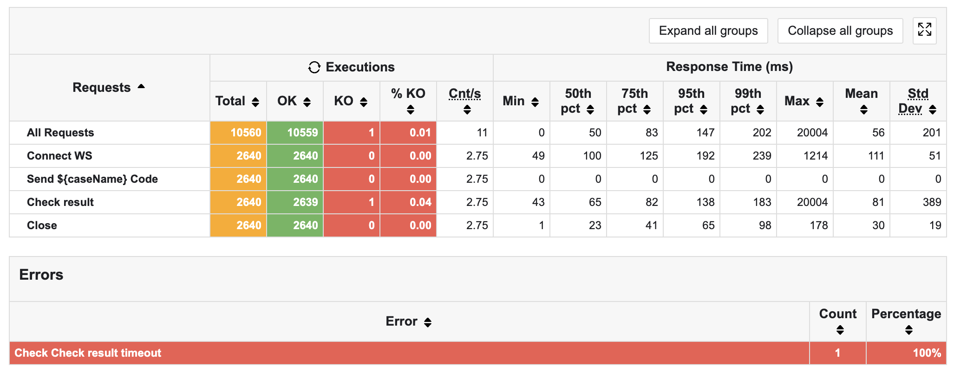Sort by KO column arrows
This screenshot has width=954, height=372.
pos(364,102)
